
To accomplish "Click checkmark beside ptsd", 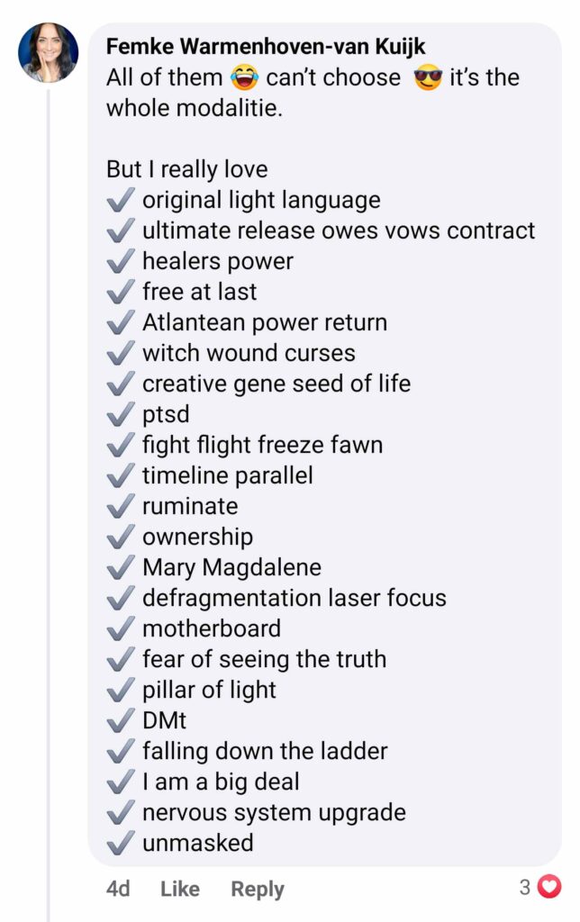I will coord(120,414).
